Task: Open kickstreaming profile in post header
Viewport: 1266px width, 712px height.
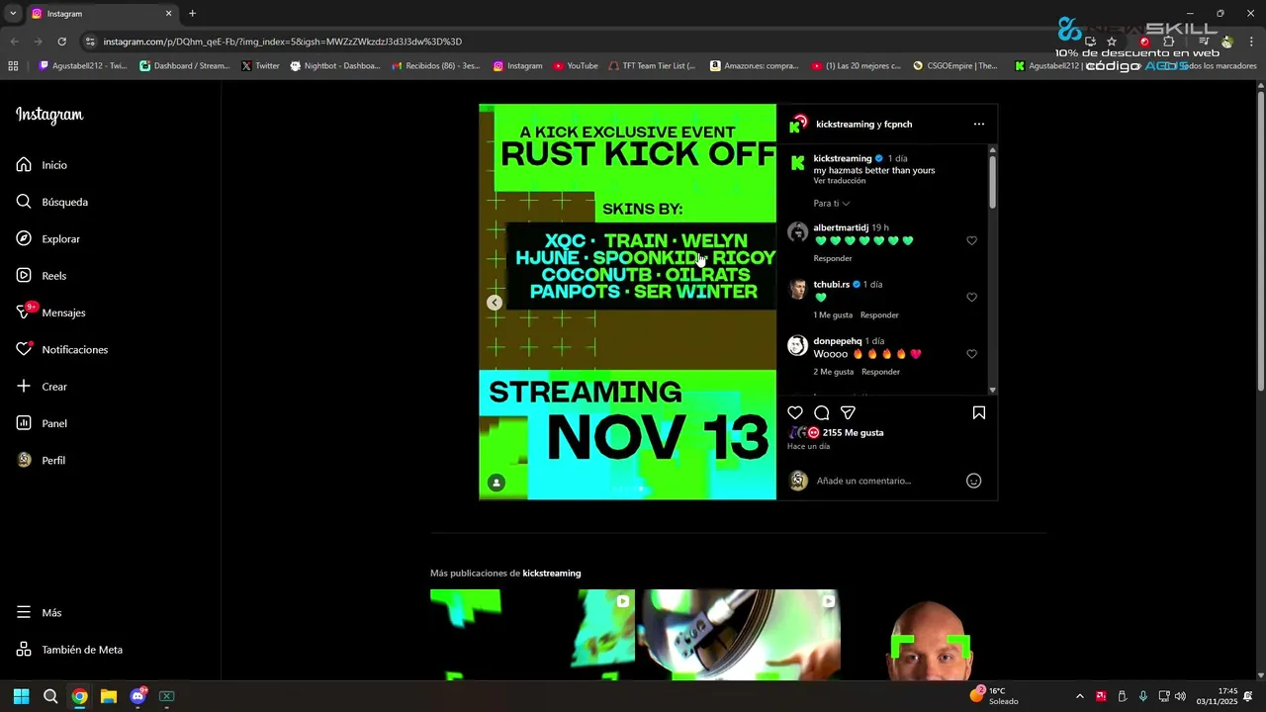Action: click(x=846, y=125)
